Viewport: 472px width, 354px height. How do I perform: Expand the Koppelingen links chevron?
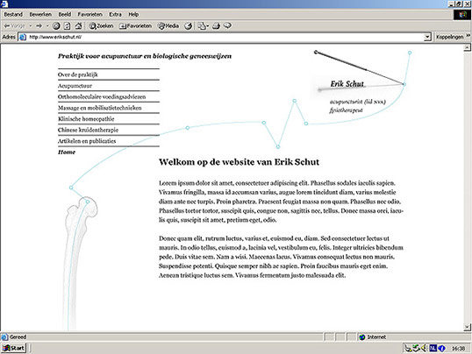[468, 36]
